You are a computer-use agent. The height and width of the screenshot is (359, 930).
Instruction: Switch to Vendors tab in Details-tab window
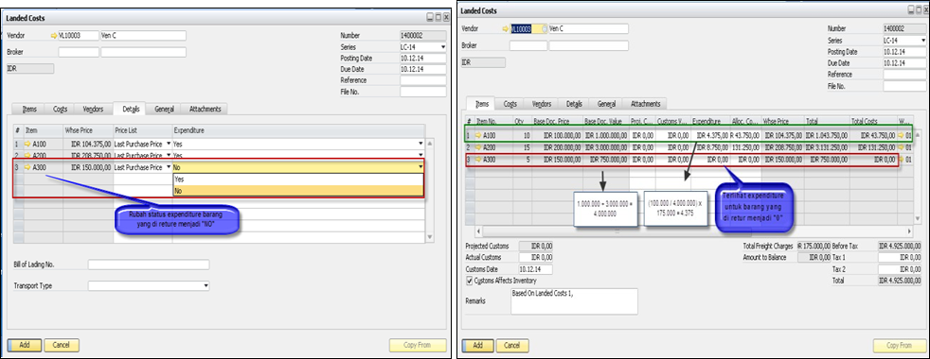[x=94, y=109]
